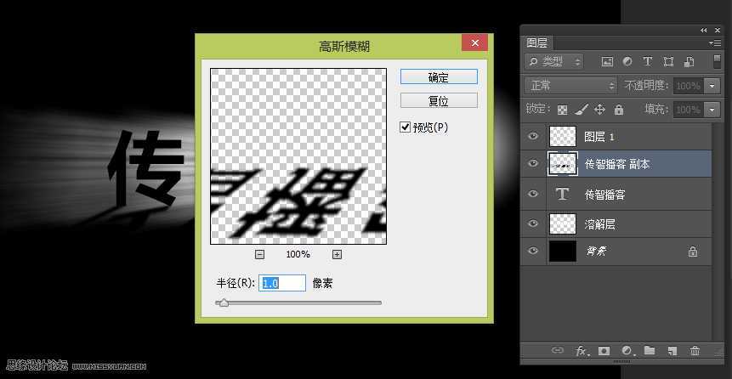This screenshot has height=379, width=732.
Task: Lock transparent pixels icon
Action: click(x=563, y=110)
